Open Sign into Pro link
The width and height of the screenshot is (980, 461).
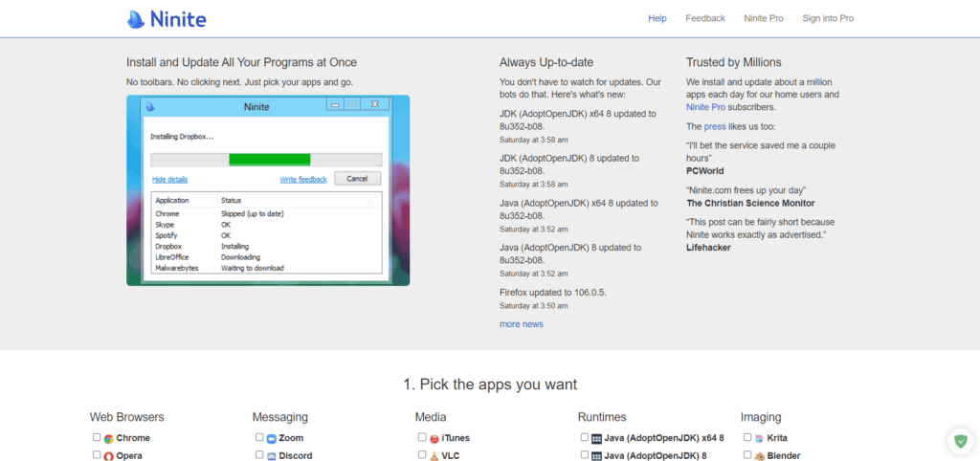828,18
